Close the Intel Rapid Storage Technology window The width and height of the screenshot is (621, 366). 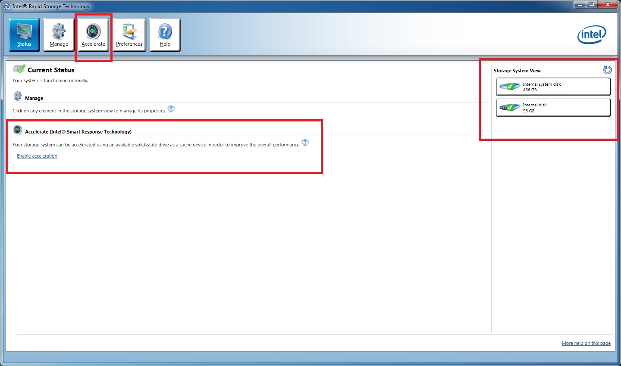tap(608, 5)
